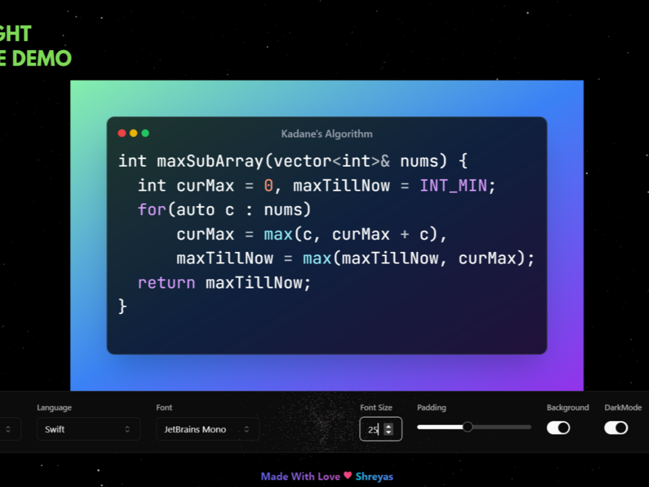
Task: Click the far right end of Padding track
Action: [529, 427]
